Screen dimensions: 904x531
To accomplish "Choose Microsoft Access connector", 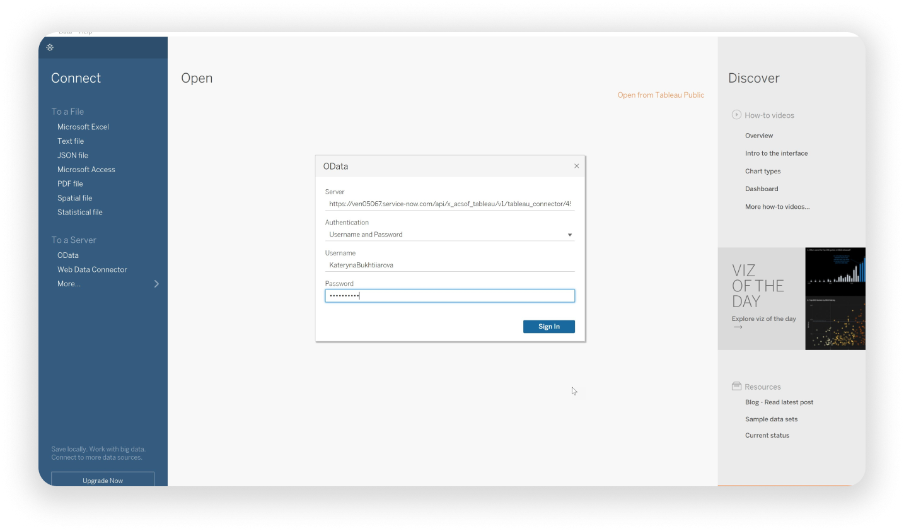I will pos(86,170).
